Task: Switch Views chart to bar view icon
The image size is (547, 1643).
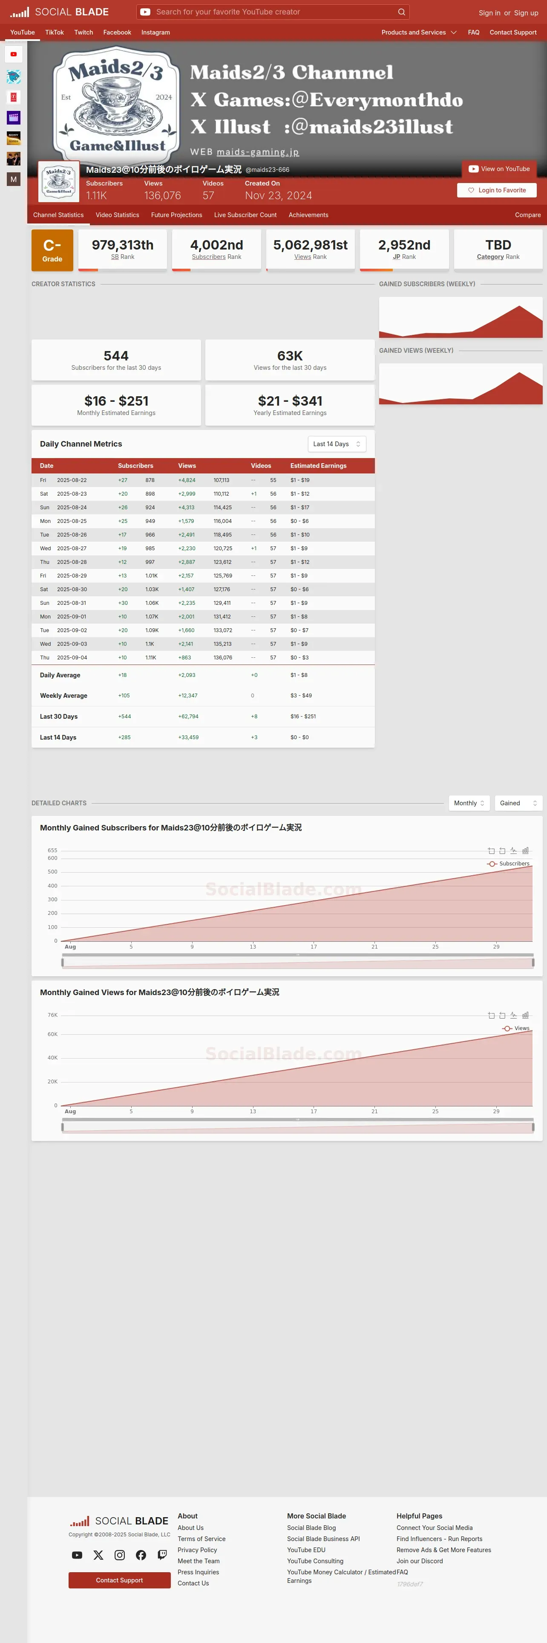Action: 525,1015
